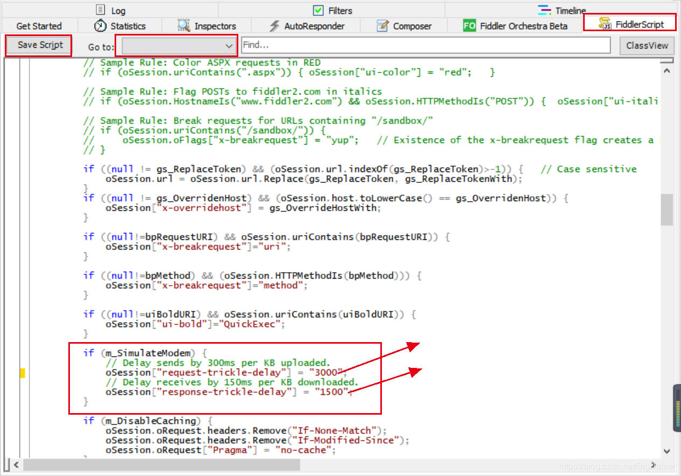The height and width of the screenshot is (476, 681).
Task: Click the m_DisableCaching condition line
Action: coord(148,421)
